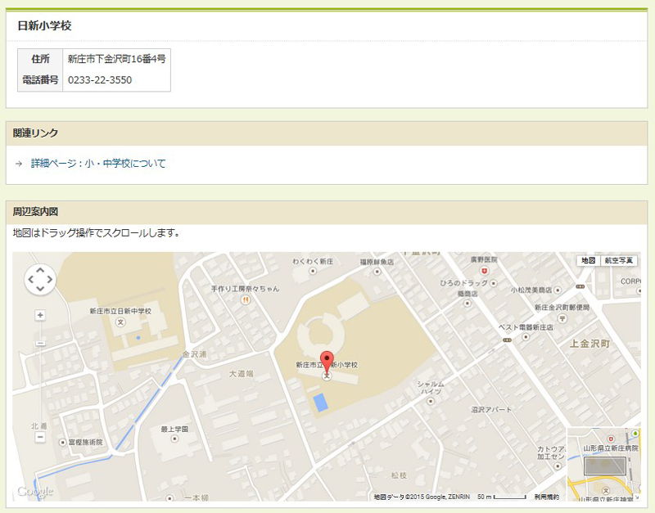Pan the map upward with arrow control
The width and height of the screenshot is (655, 513).
pyautogui.click(x=40, y=271)
